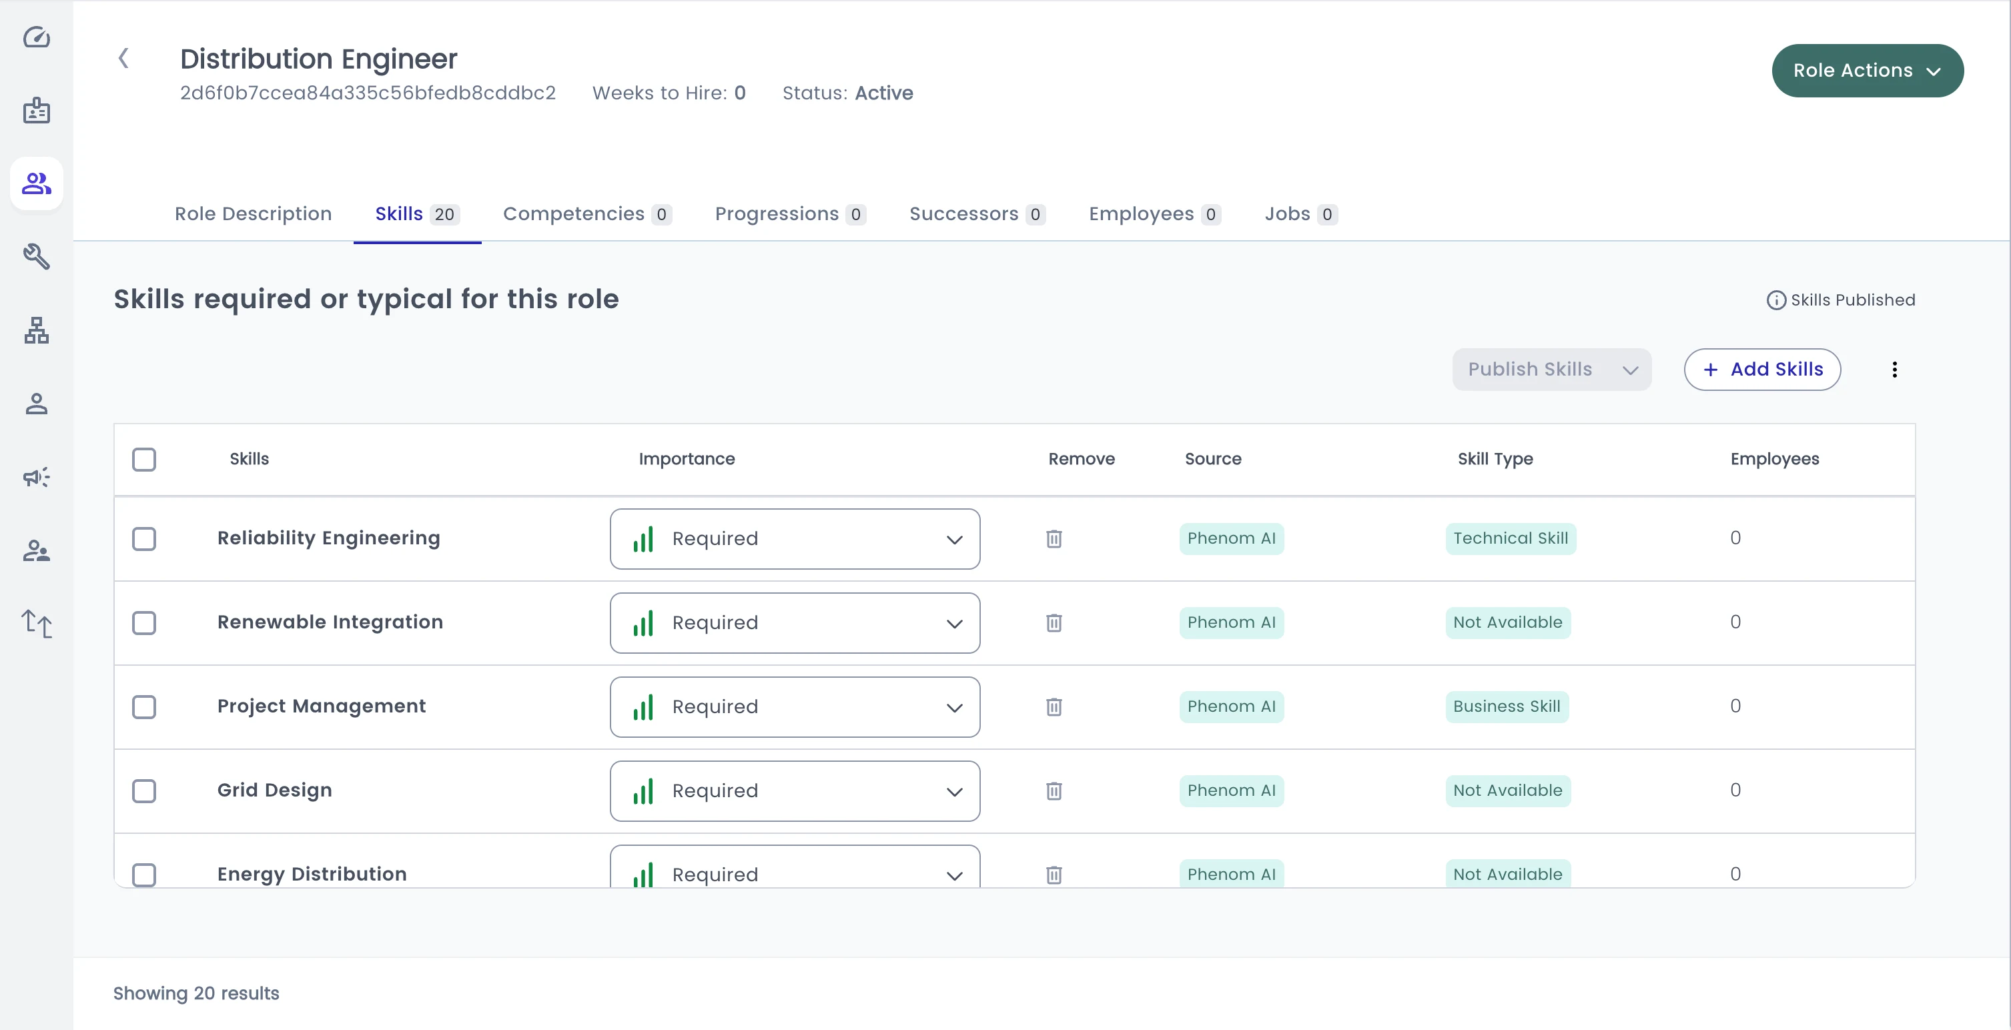Open importance dropdown for Grid Design
Screen dimensions: 2011x1030
coord(795,791)
